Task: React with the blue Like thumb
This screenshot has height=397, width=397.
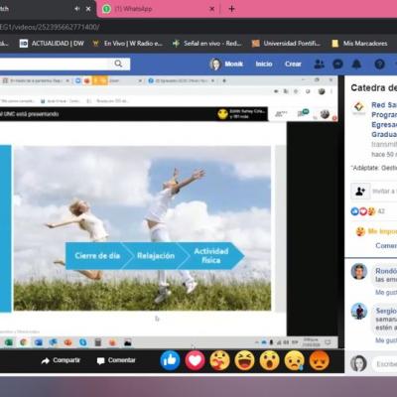Action: tap(170, 360)
